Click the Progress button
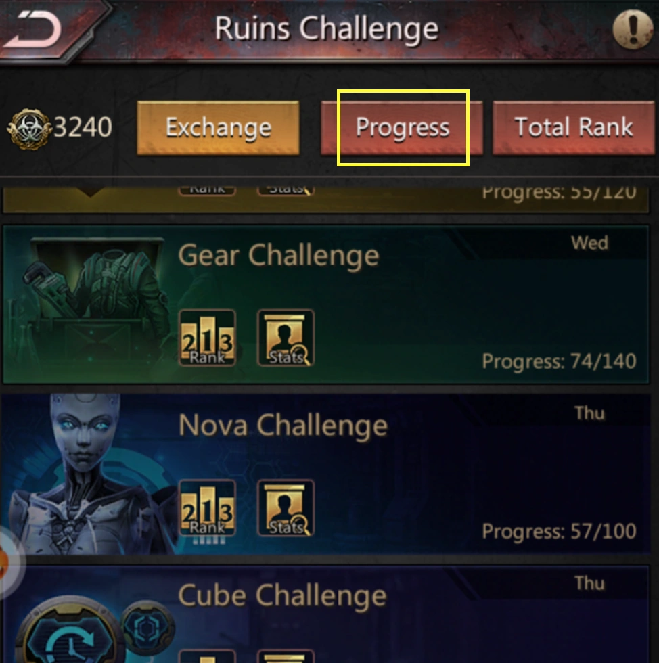 [x=402, y=128]
